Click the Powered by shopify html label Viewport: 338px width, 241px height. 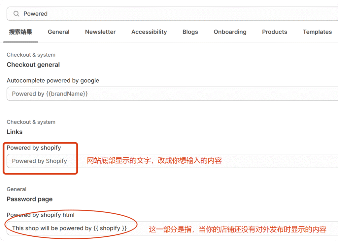(x=41, y=215)
